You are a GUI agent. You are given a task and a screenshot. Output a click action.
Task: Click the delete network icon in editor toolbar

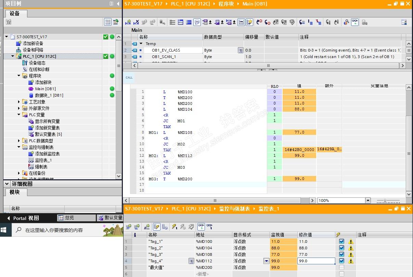coord(136,22)
